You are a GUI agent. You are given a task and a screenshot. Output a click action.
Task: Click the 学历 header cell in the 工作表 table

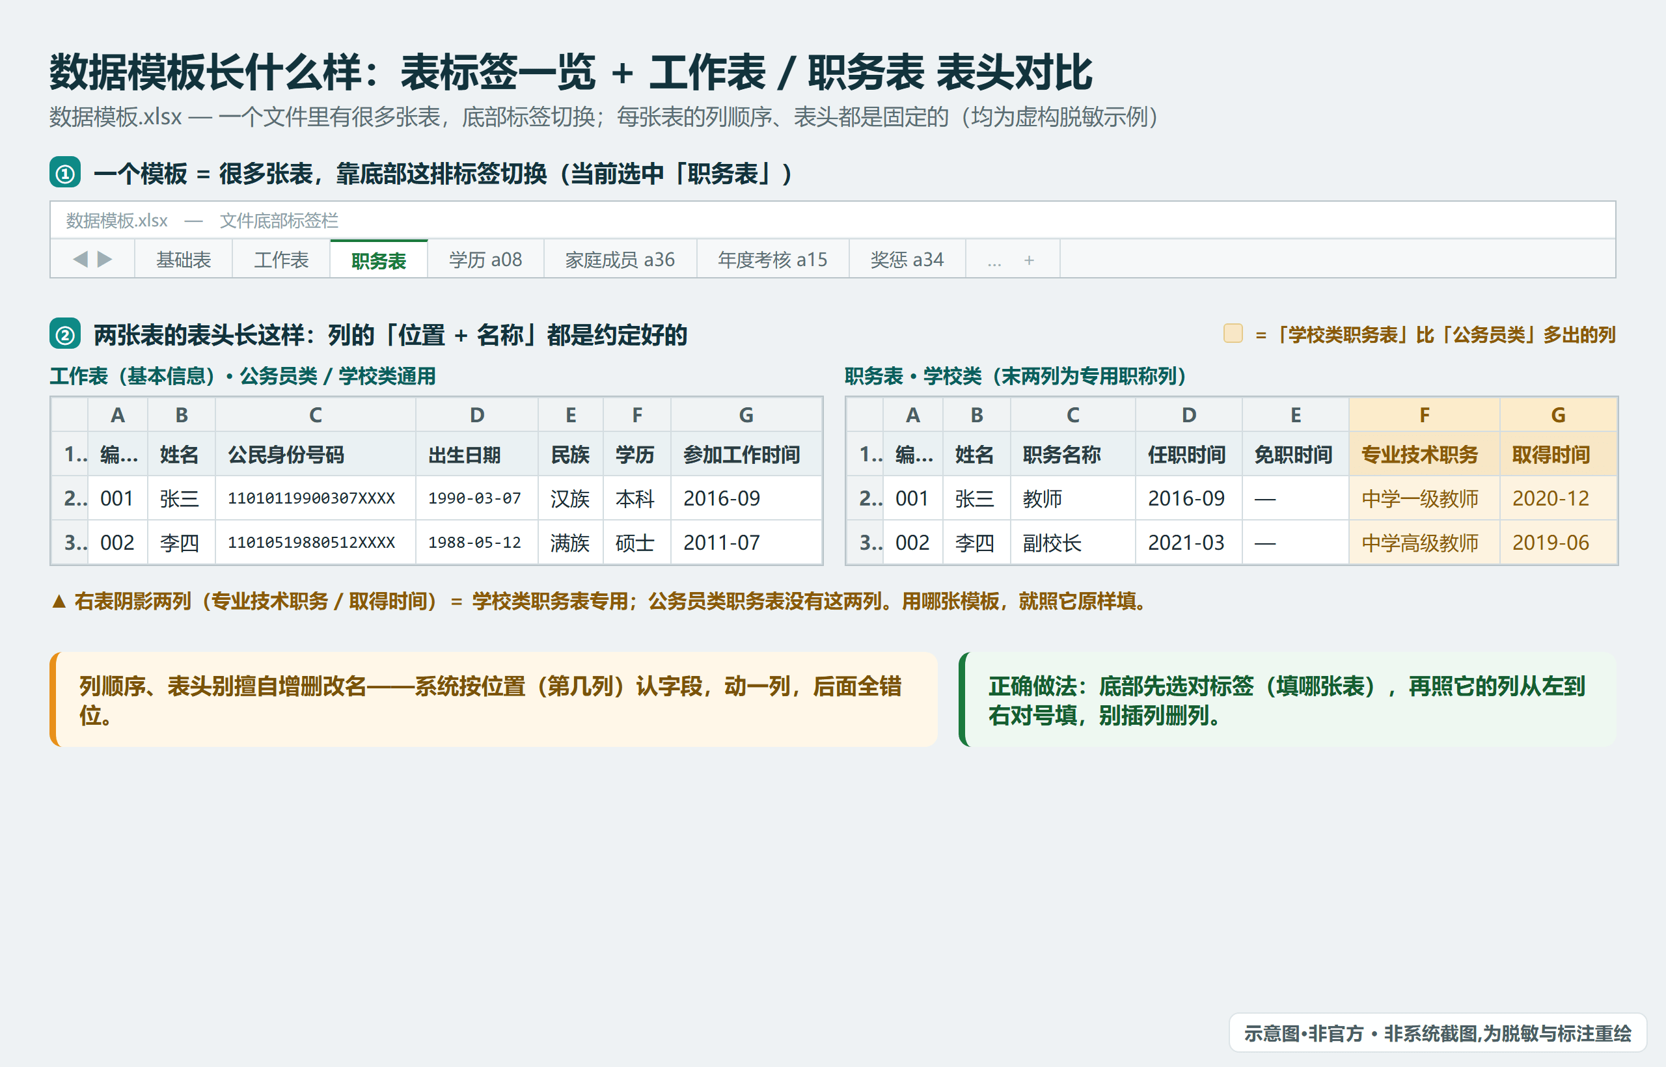tap(637, 455)
